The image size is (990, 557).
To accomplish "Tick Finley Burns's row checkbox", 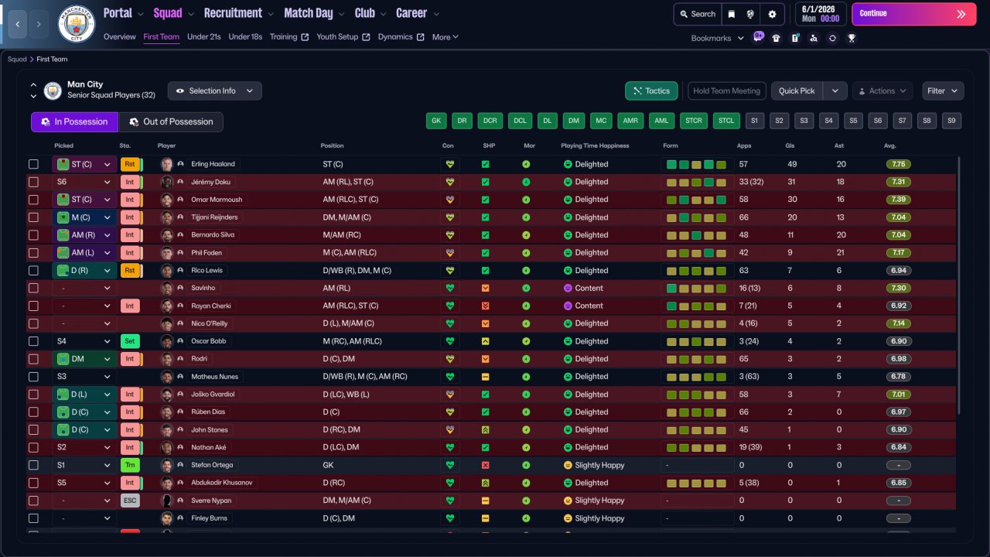I will tap(33, 518).
